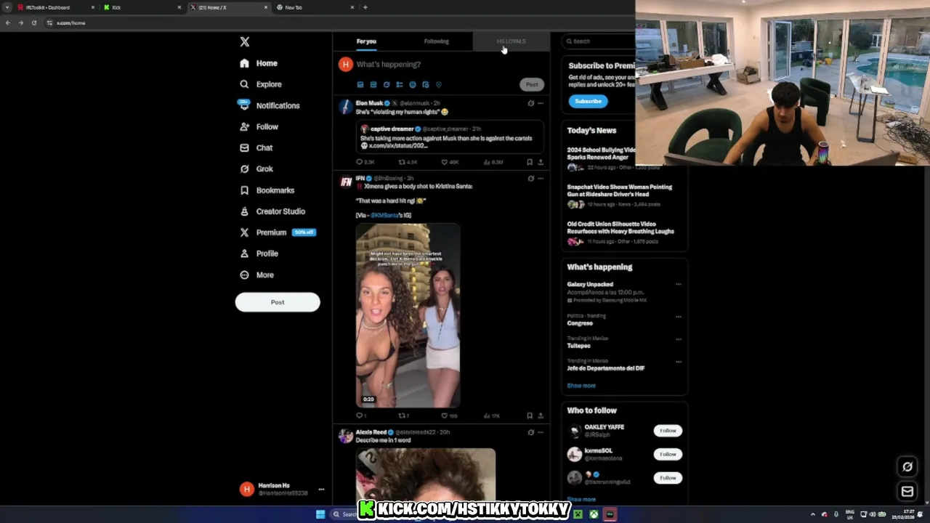Open more options on Alexis Reed post
The width and height of the screenshot is (930, 523).
coord(541,432)
